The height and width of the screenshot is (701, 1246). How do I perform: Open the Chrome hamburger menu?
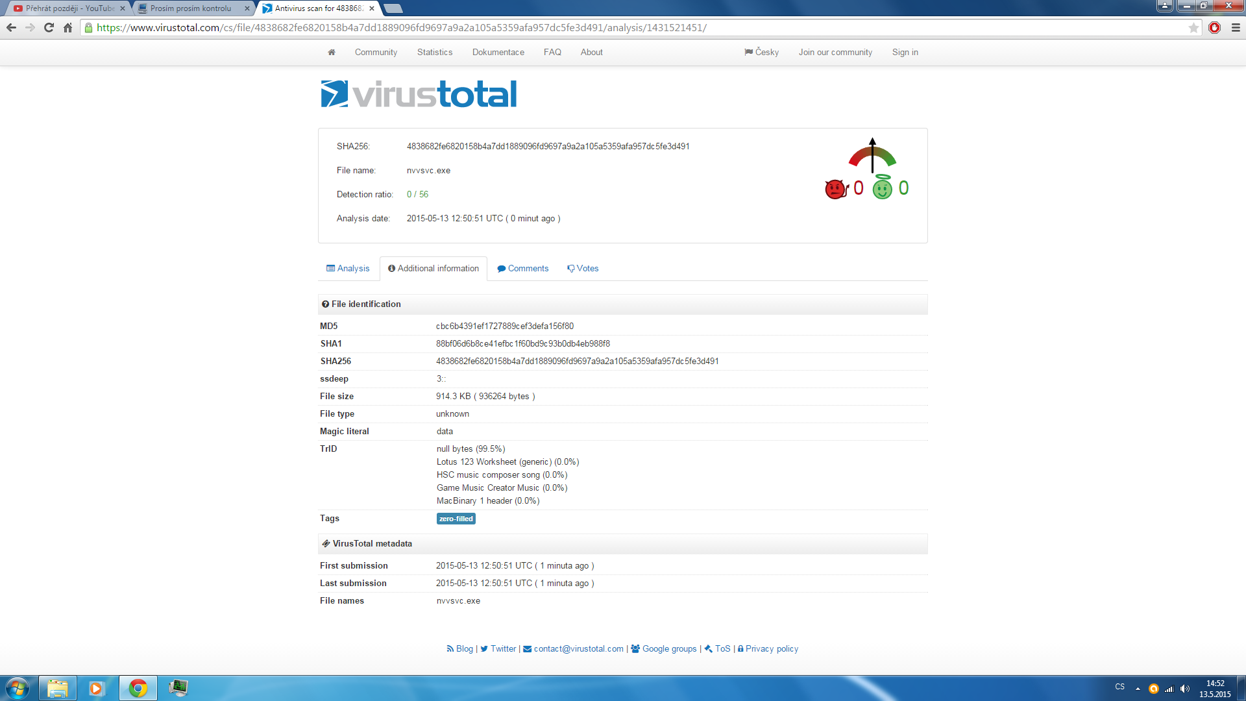tap(1236, 27)
